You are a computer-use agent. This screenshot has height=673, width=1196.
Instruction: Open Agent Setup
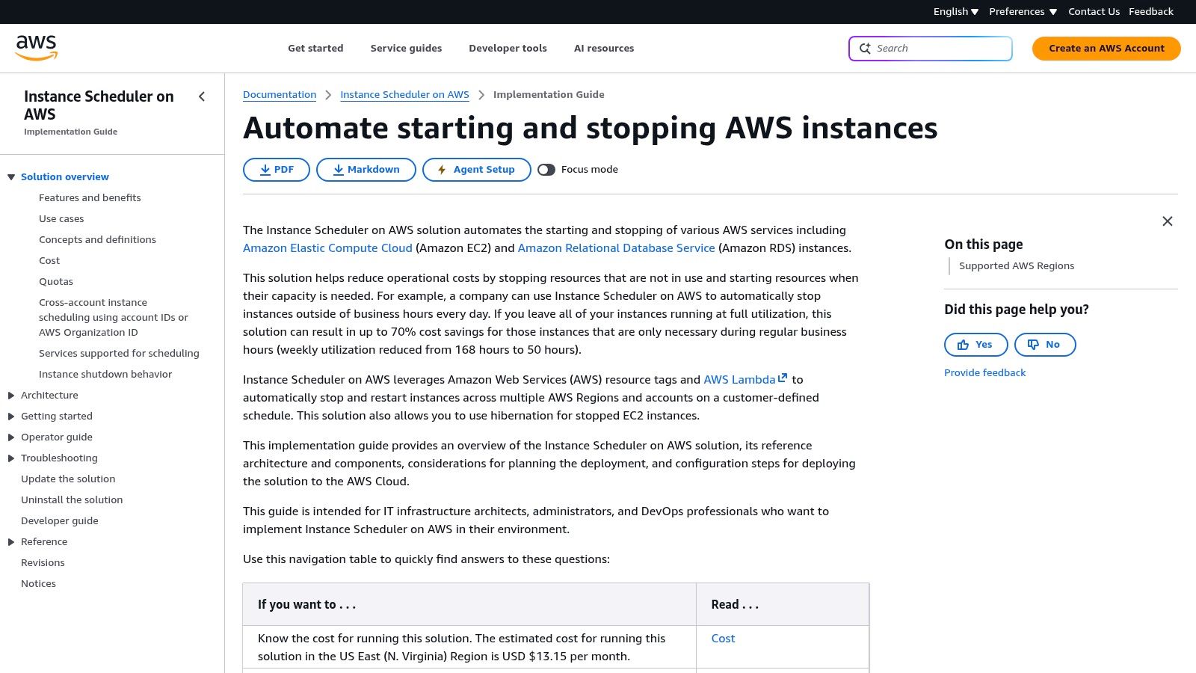[x=477, y=170]
